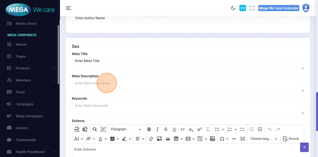This screenshot has height=157, width=318.
Task: Click the block quote icon
Action: pos(168,139)
